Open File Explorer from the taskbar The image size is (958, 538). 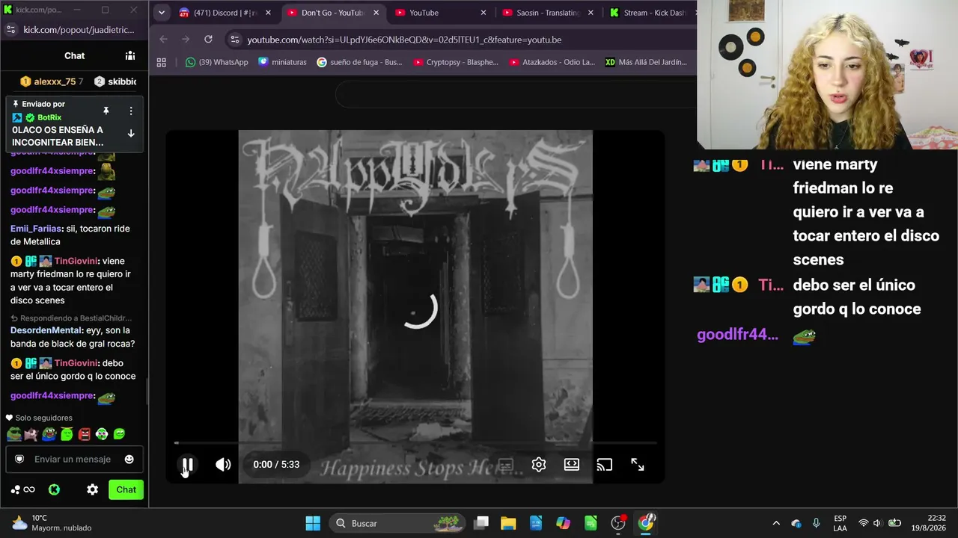pos(508,523)
